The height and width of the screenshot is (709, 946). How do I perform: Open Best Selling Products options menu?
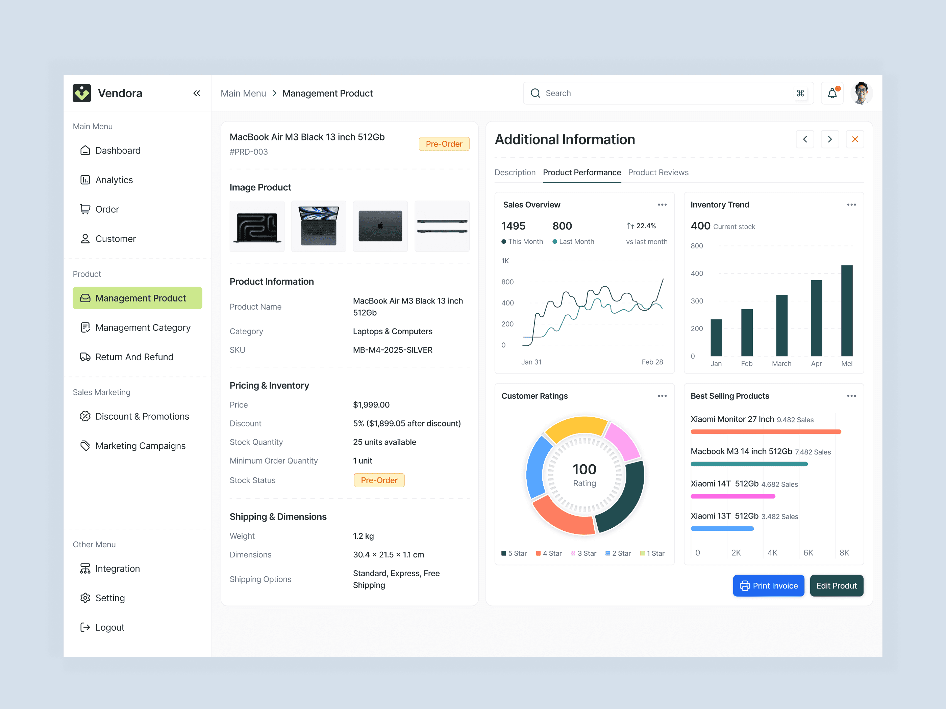tap(851, 396)
